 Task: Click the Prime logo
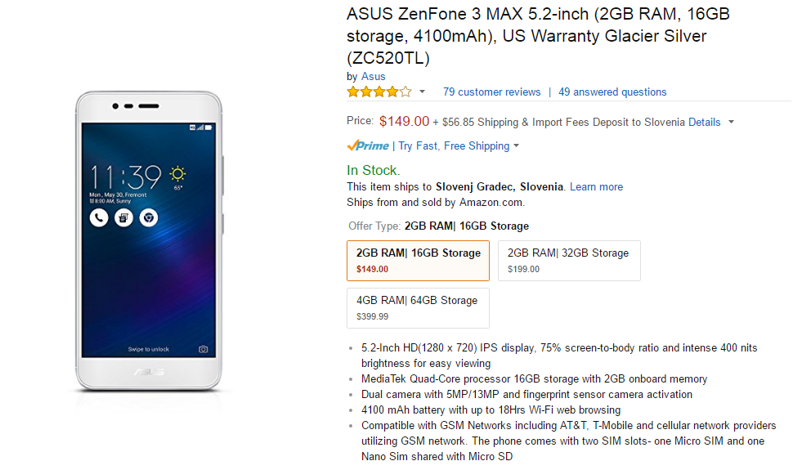coord(368,145)
